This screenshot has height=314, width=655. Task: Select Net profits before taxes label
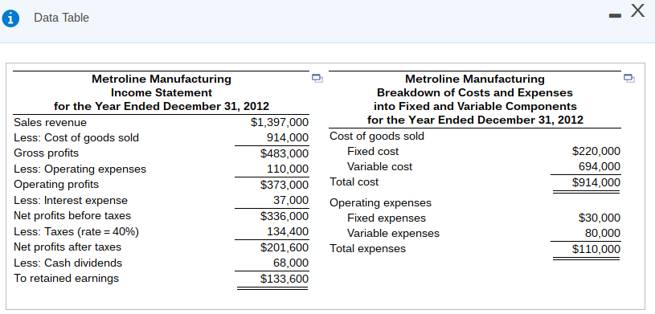pos(72,216)
